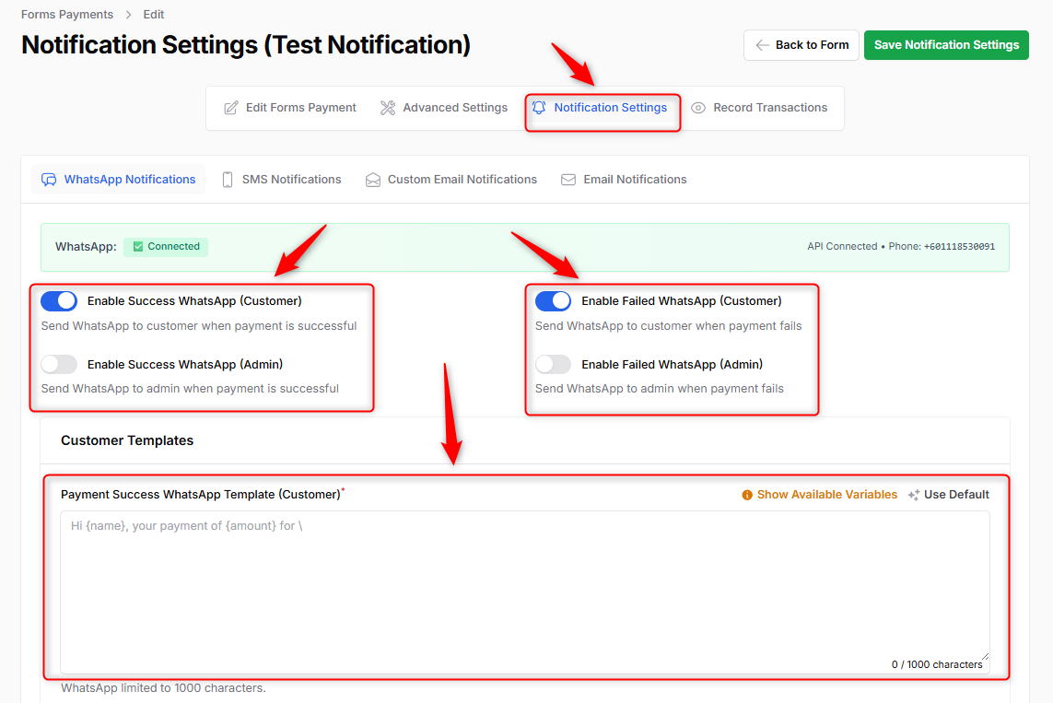
Task: Click the Back to Form button
Action: pyautogui.click(x=801, y=45)
